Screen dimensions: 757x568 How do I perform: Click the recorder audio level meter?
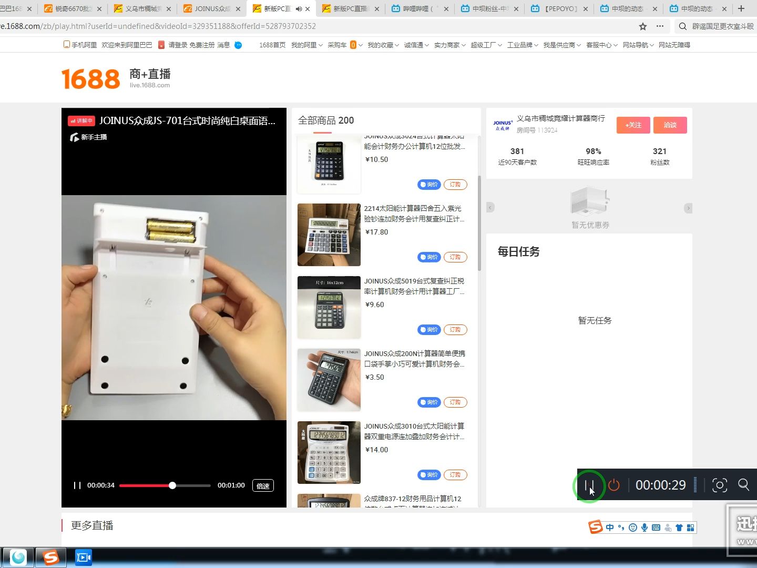click(x=695, y=485)
